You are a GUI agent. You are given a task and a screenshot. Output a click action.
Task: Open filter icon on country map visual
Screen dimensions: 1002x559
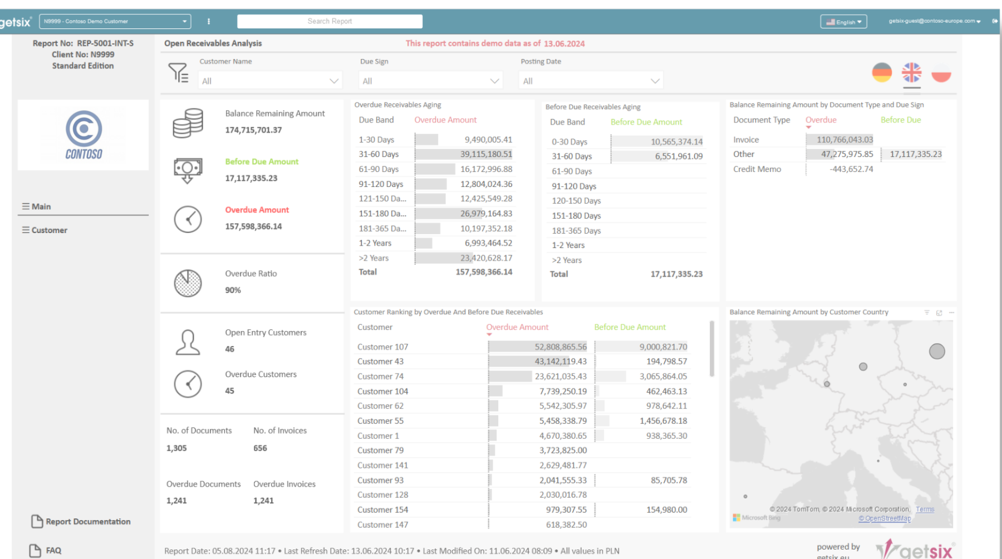pyautogui.click(x=927, y=313)
